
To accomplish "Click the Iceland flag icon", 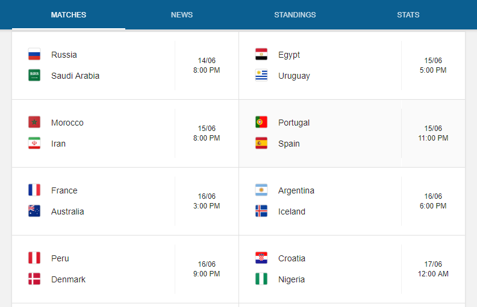I will coord(261,211).
